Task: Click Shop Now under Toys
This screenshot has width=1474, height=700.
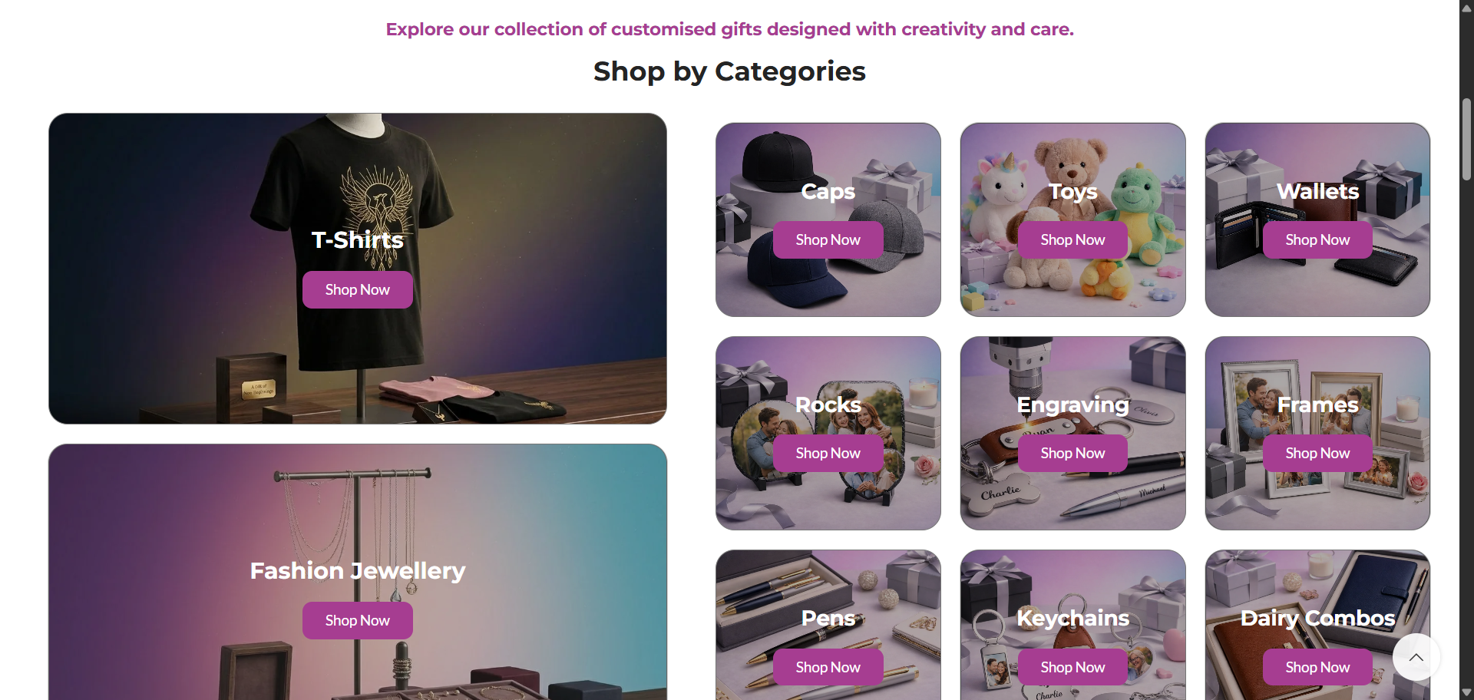Action: [x=1072, y=239]
